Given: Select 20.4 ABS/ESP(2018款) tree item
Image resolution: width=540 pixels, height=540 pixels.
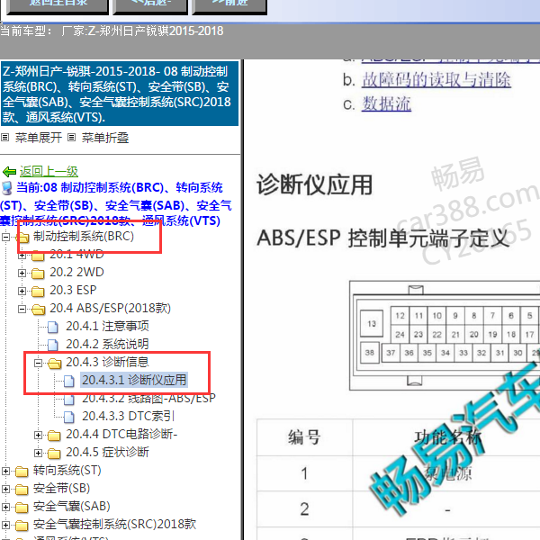Looking at the screenshot, I should coord(110,308).
